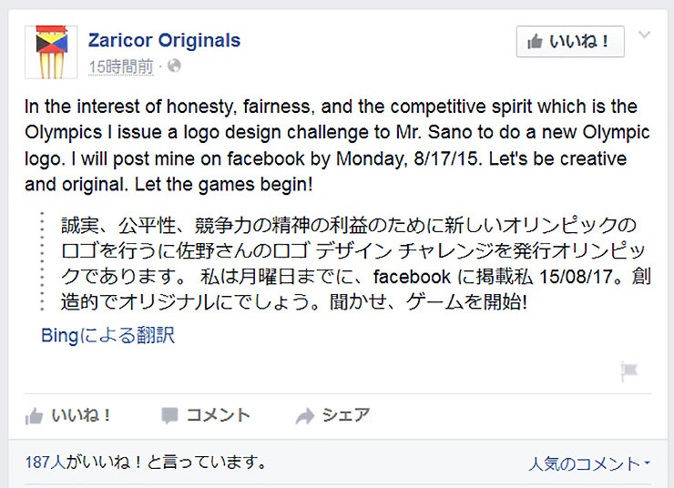Click the Zaricor Originals page name
The height and width of the screenshot is (488, 674).
tap(164, 40)
